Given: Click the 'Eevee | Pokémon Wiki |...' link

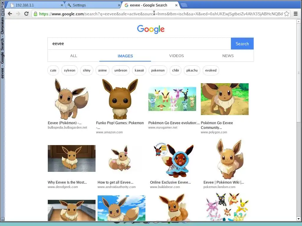Looking at the screenshot, I should pos(224,182).
